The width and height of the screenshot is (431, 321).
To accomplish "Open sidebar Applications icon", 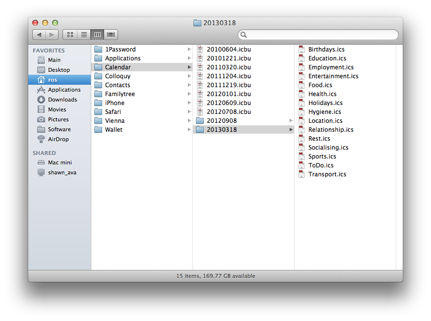I will (x=41, y=90).
